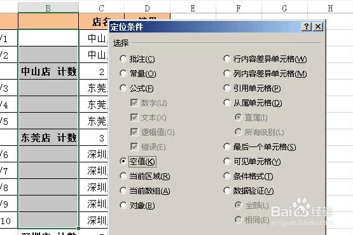This screenshot has height=235, width=353.
Task: Select column C header
Action: tap(101, 8)
